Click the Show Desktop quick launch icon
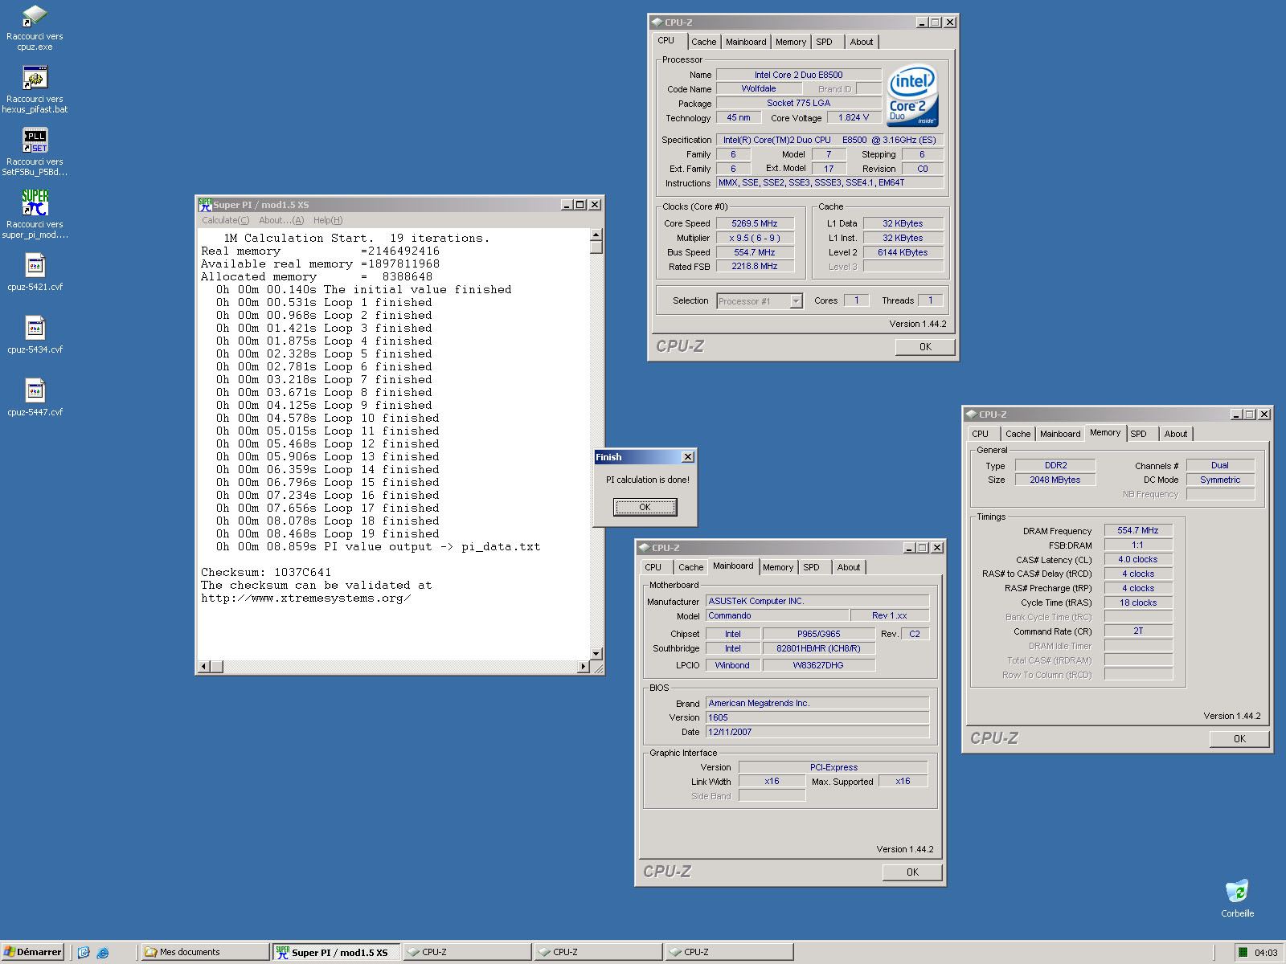This screenshot has height=964, width=1286. [84, 953]
